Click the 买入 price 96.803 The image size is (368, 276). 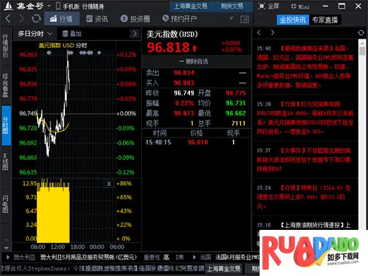click(x=184, y=83)
